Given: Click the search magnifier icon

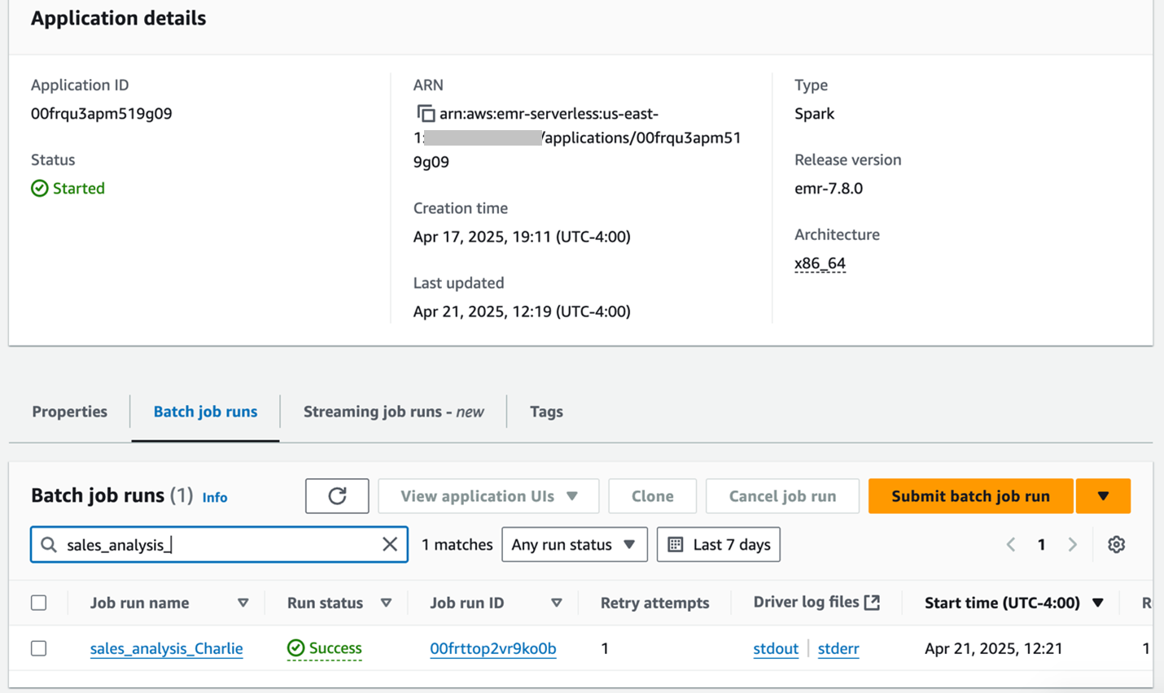Looking at the screenshot, I should point(49,544).
